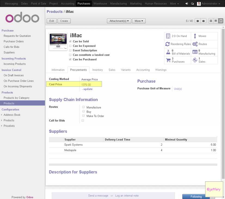Click the Administrator avatar picture
Image resolution: width=225 pixels, height=199 pixels.
(199, 4)
